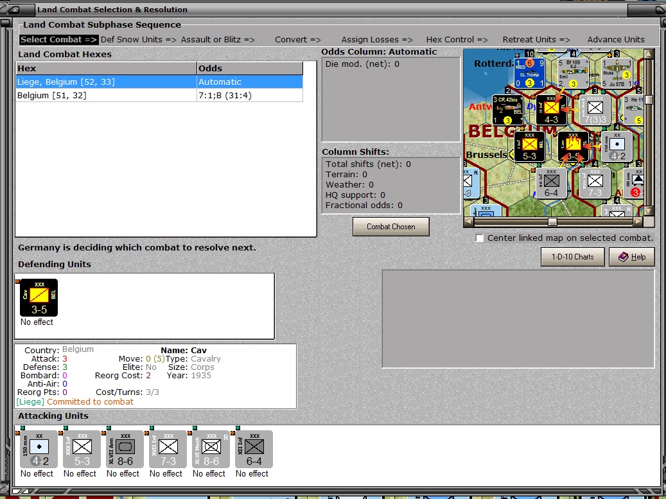Click the XVII Inf 7-3 unit on map
Screen dimensions: 666x499
(595, 183)
